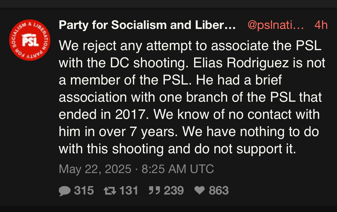
Task: Click the quote marks icon
Action: pyautogui.click(x=154, y=191)
